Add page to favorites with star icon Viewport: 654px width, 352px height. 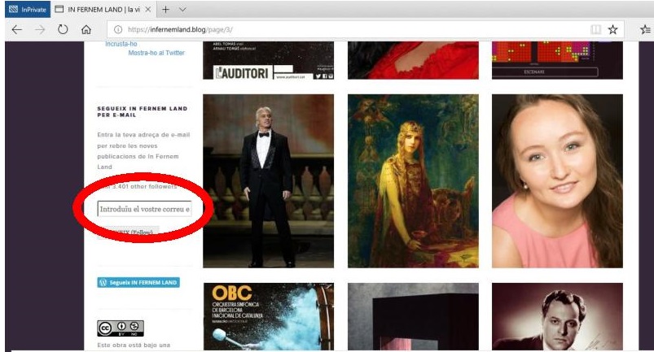[x=612, y=29]
